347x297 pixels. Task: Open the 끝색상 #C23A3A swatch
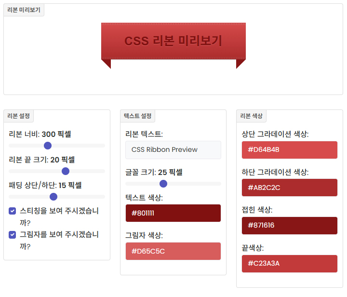[x=289, y=263]
